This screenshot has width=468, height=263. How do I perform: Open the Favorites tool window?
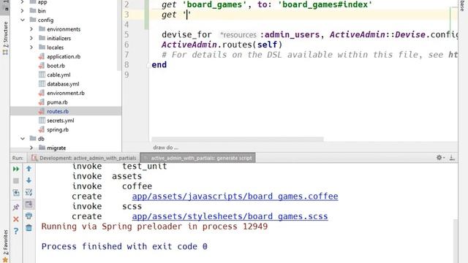[5, 246]
